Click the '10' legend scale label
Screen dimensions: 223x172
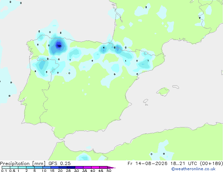coord(44,171)
